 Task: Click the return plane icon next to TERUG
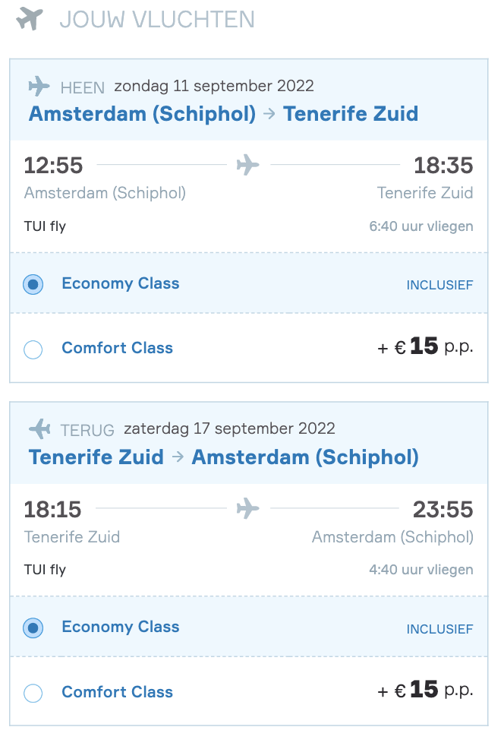pos(40,428)
